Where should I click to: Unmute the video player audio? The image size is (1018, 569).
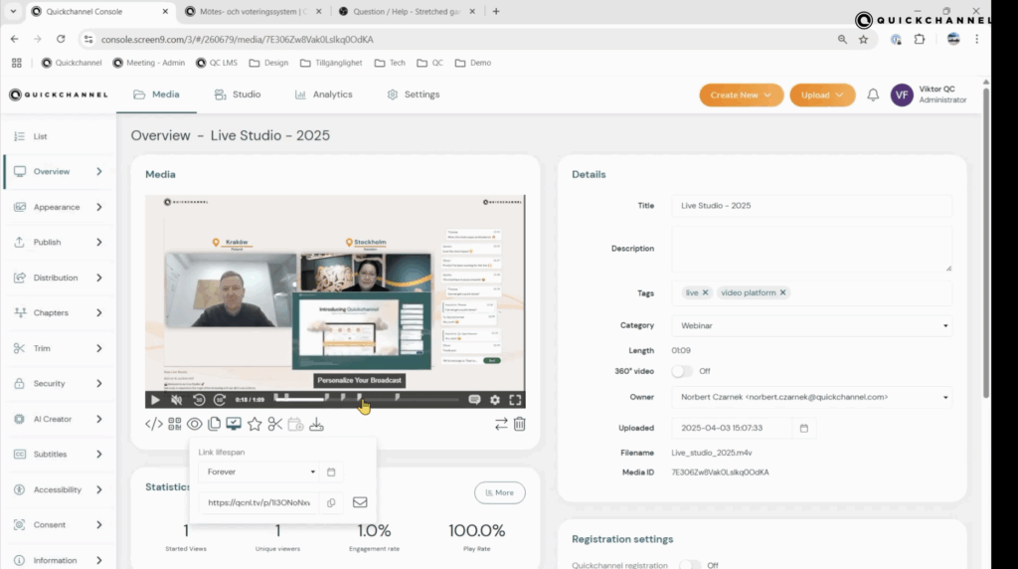176,400
